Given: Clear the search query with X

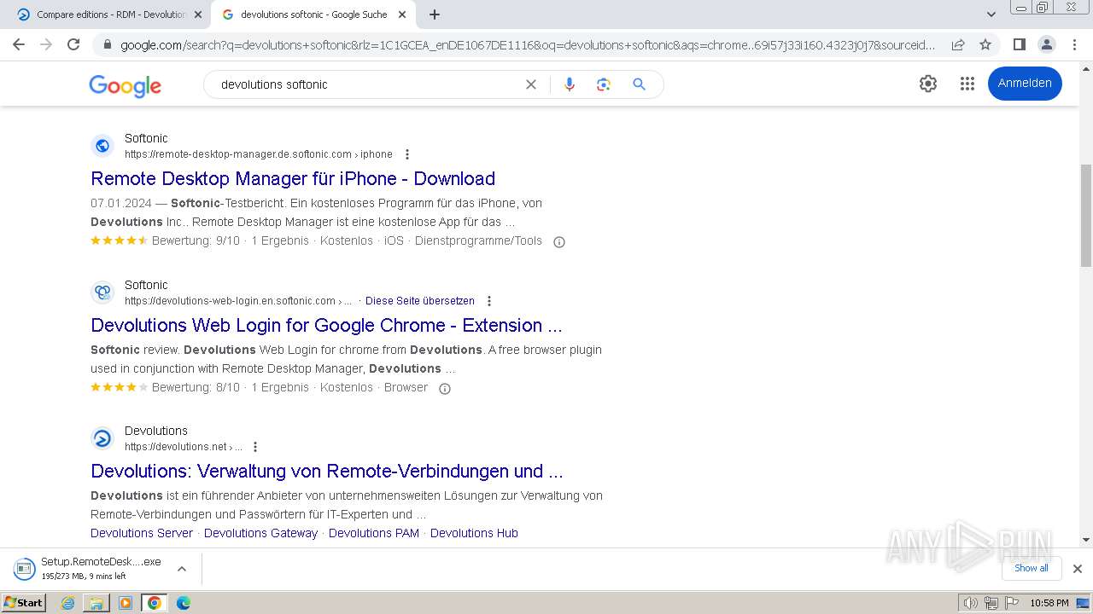Looking at the screenshot, I should click(531, 84).
